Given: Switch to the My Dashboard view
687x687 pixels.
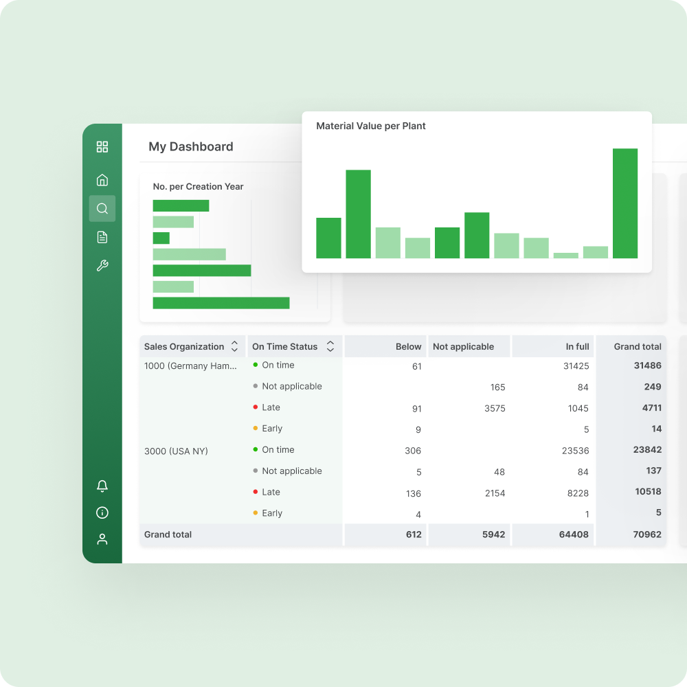Looking at the screenshot, I should point(191,146).
